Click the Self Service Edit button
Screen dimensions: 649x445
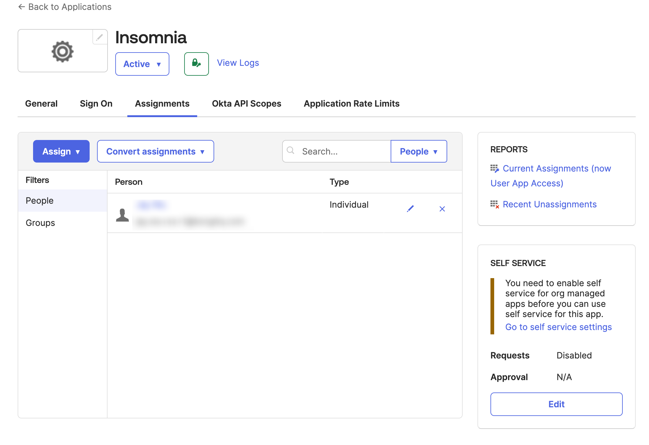557,404
